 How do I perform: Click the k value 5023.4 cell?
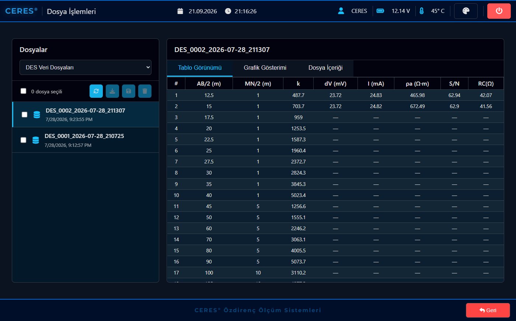point(298,195)
